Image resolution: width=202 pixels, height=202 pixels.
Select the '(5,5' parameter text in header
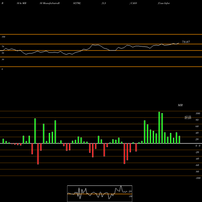point(104,3)
